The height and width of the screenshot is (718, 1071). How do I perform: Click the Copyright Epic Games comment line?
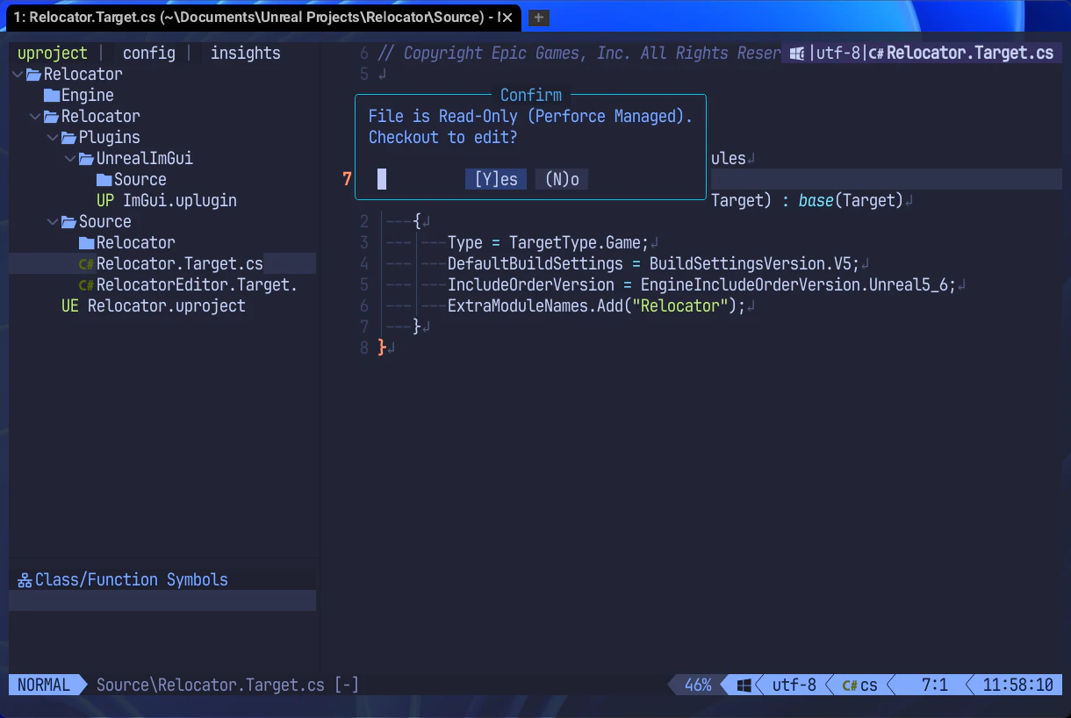pos(579,53)
